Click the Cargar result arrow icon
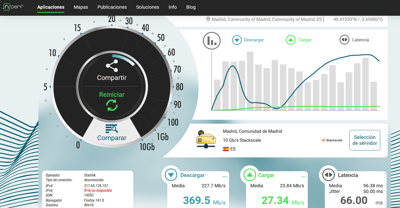This screenshot has height=208, width=400. click(249, 175)
